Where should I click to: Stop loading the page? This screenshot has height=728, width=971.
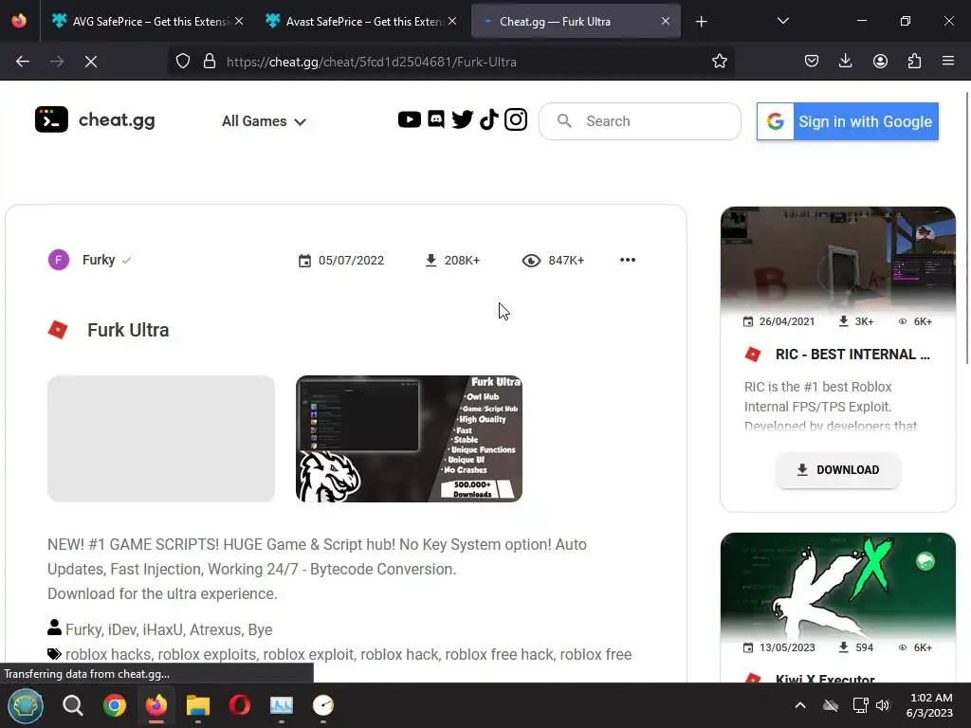pos(90,62)
